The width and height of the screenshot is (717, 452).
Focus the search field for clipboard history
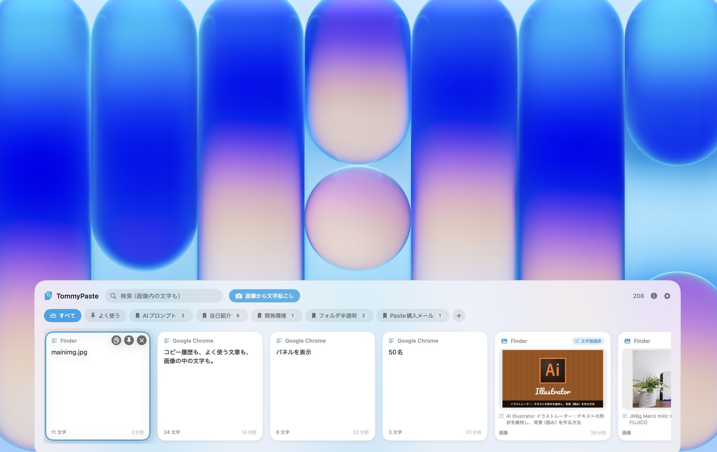(164, 296)
